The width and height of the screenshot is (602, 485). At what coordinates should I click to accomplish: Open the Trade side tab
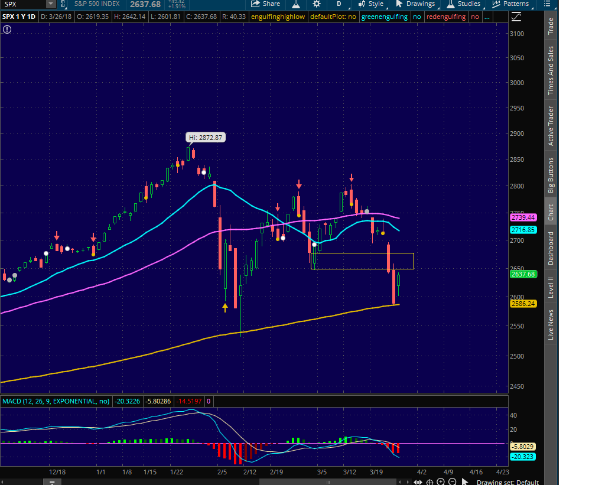(x=551, y=26)
